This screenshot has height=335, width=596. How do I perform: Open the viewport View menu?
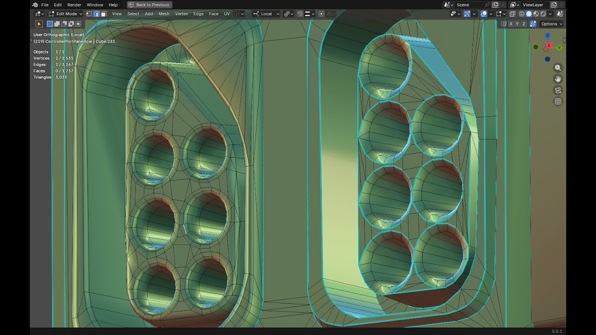(117, 14)
